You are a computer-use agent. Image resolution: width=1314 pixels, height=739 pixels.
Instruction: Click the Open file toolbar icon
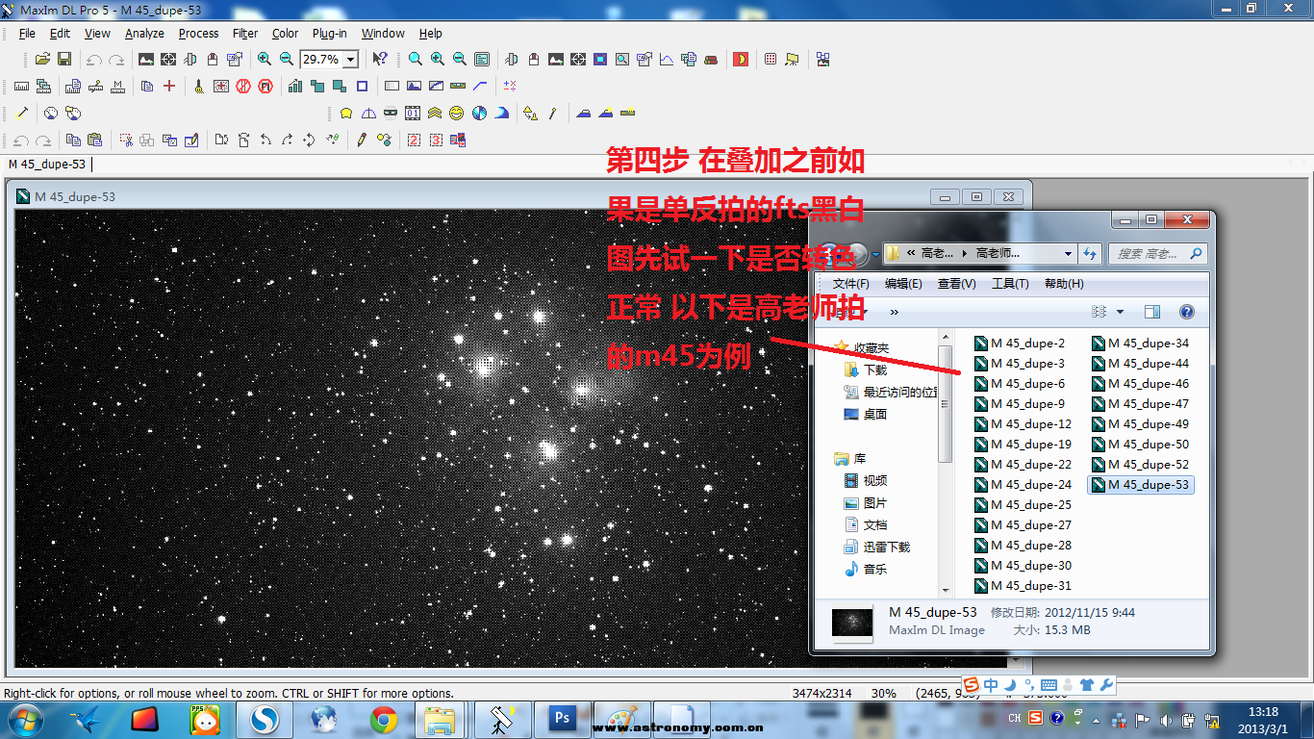point(42,60)
